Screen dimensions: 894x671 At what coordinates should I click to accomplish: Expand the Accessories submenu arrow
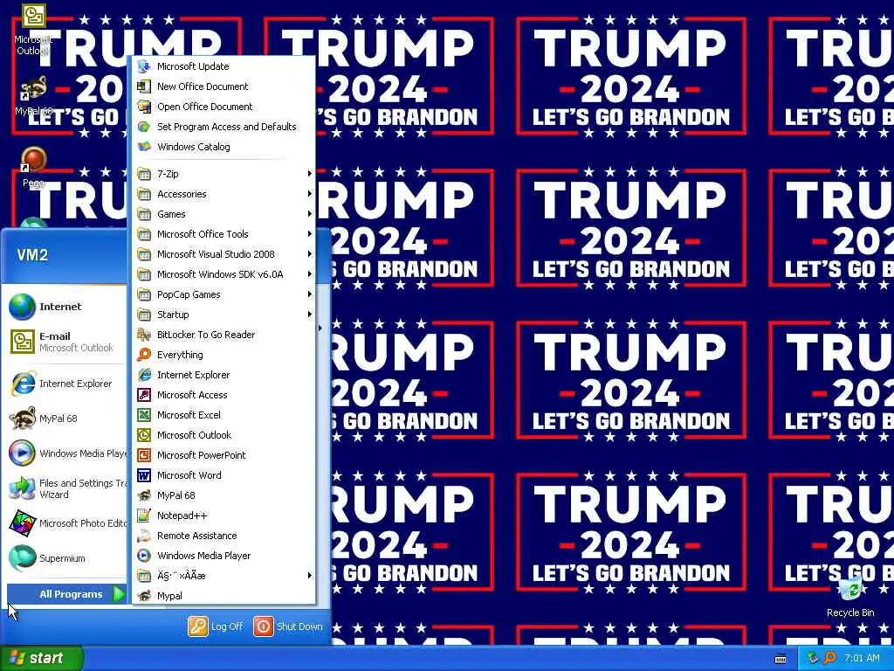[310, 194]
